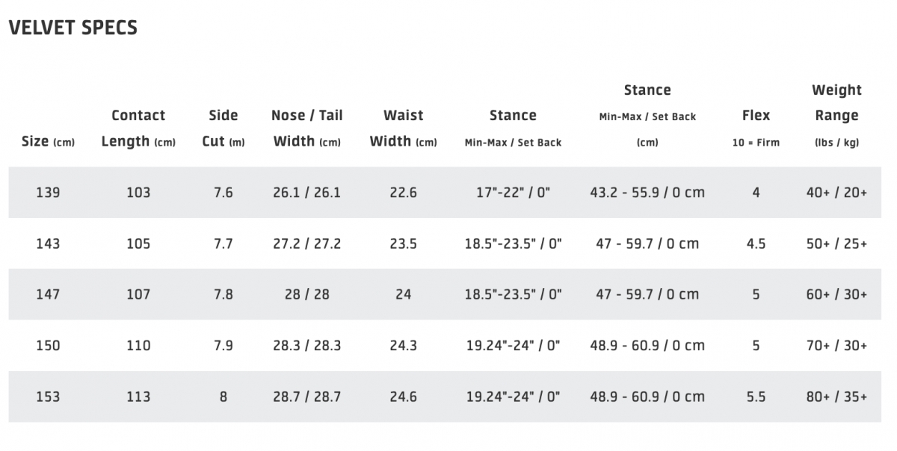Click the 147 size cell
897x451 pixels.
click(x=48, y=294)
